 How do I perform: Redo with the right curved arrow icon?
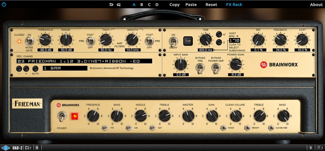118,4
